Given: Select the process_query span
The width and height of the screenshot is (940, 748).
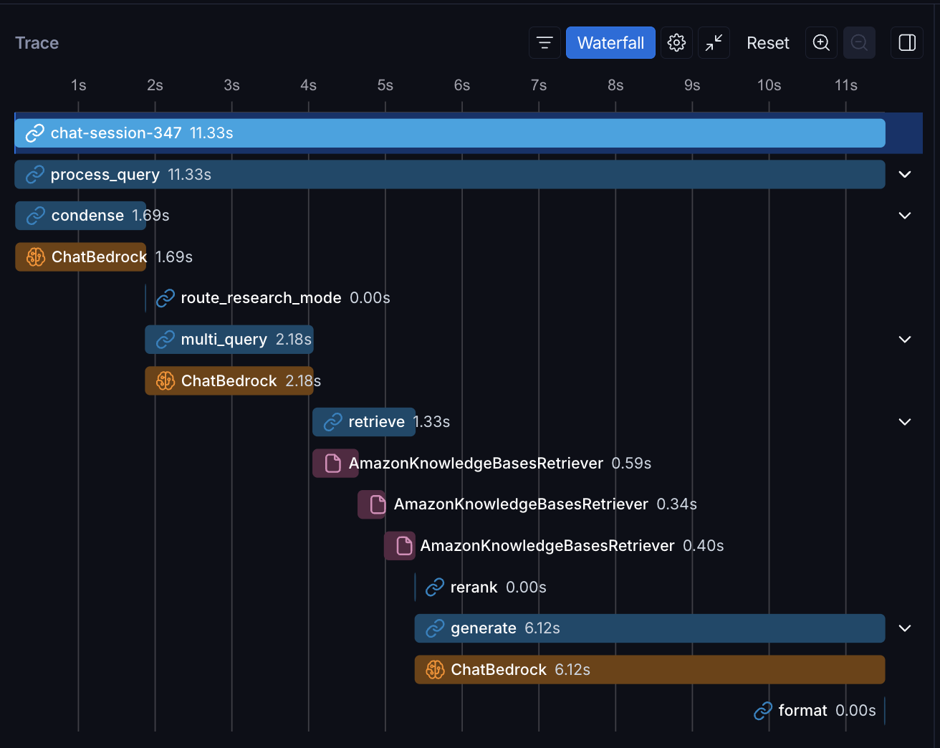Looking at the screenshot, I should [x=450, y=175].
